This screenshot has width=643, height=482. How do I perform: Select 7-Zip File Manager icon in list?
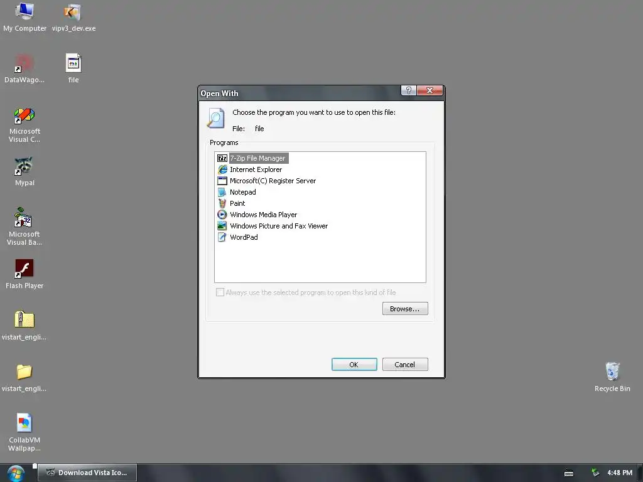[x=222, y=158]
